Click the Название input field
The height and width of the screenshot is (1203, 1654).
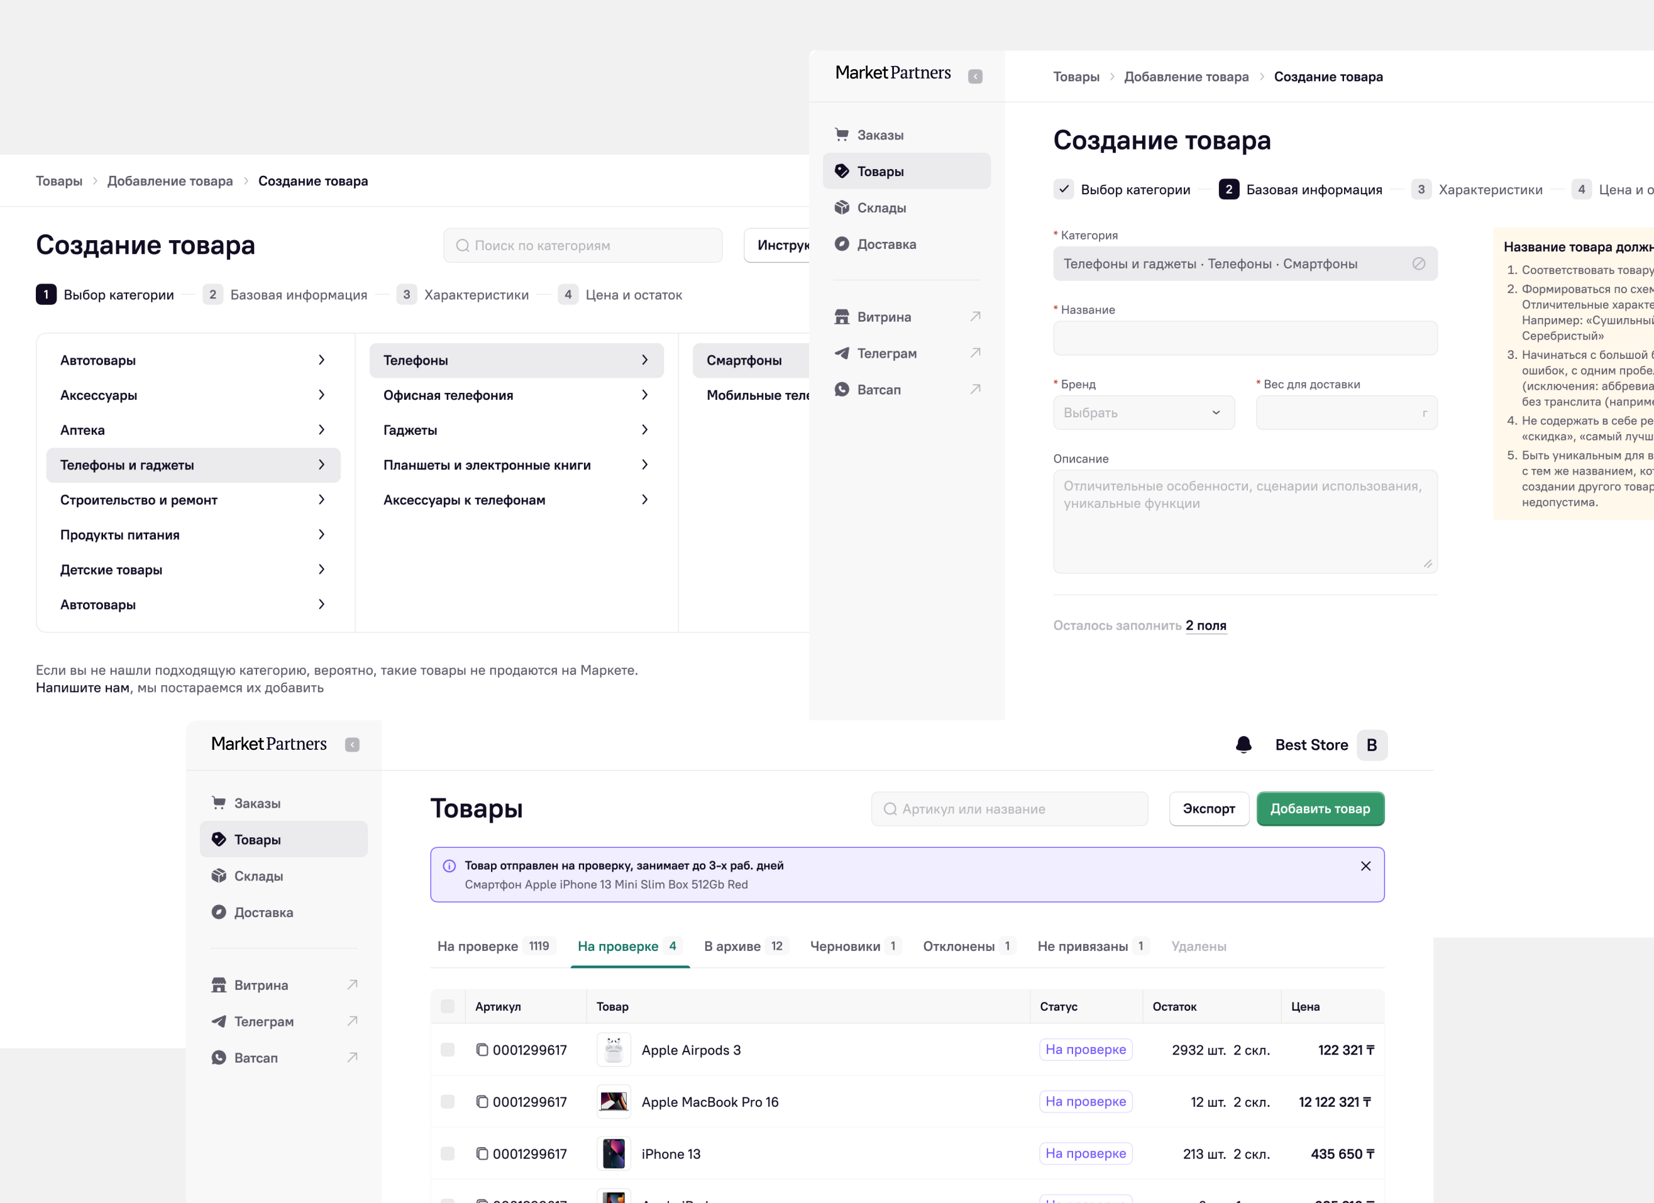click(1245, 338)
